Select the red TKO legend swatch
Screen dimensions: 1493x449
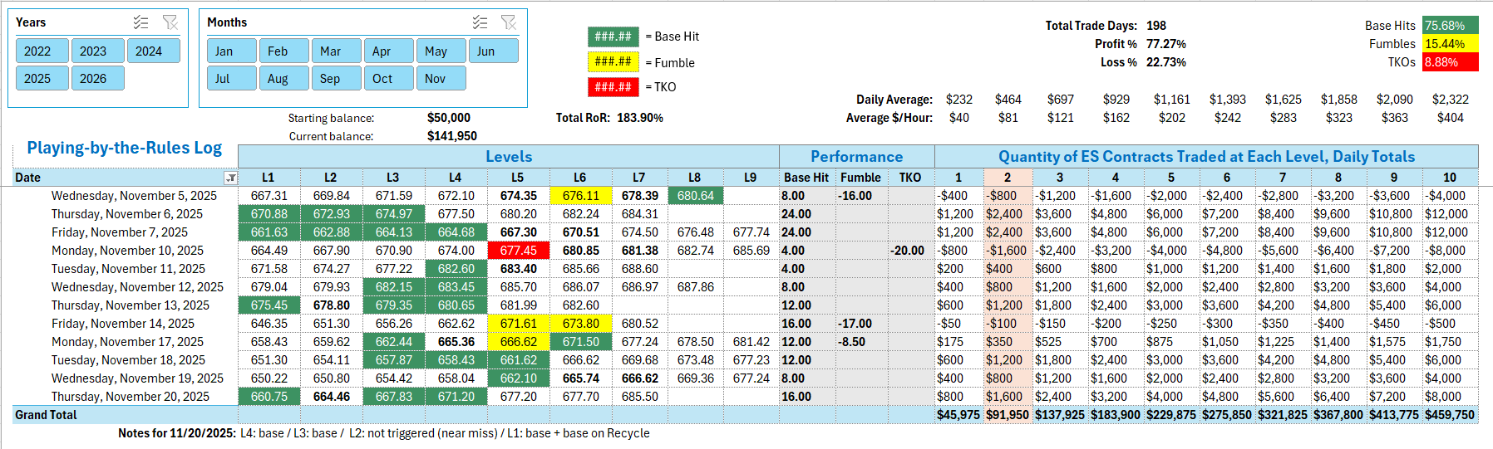coord(613,86)
